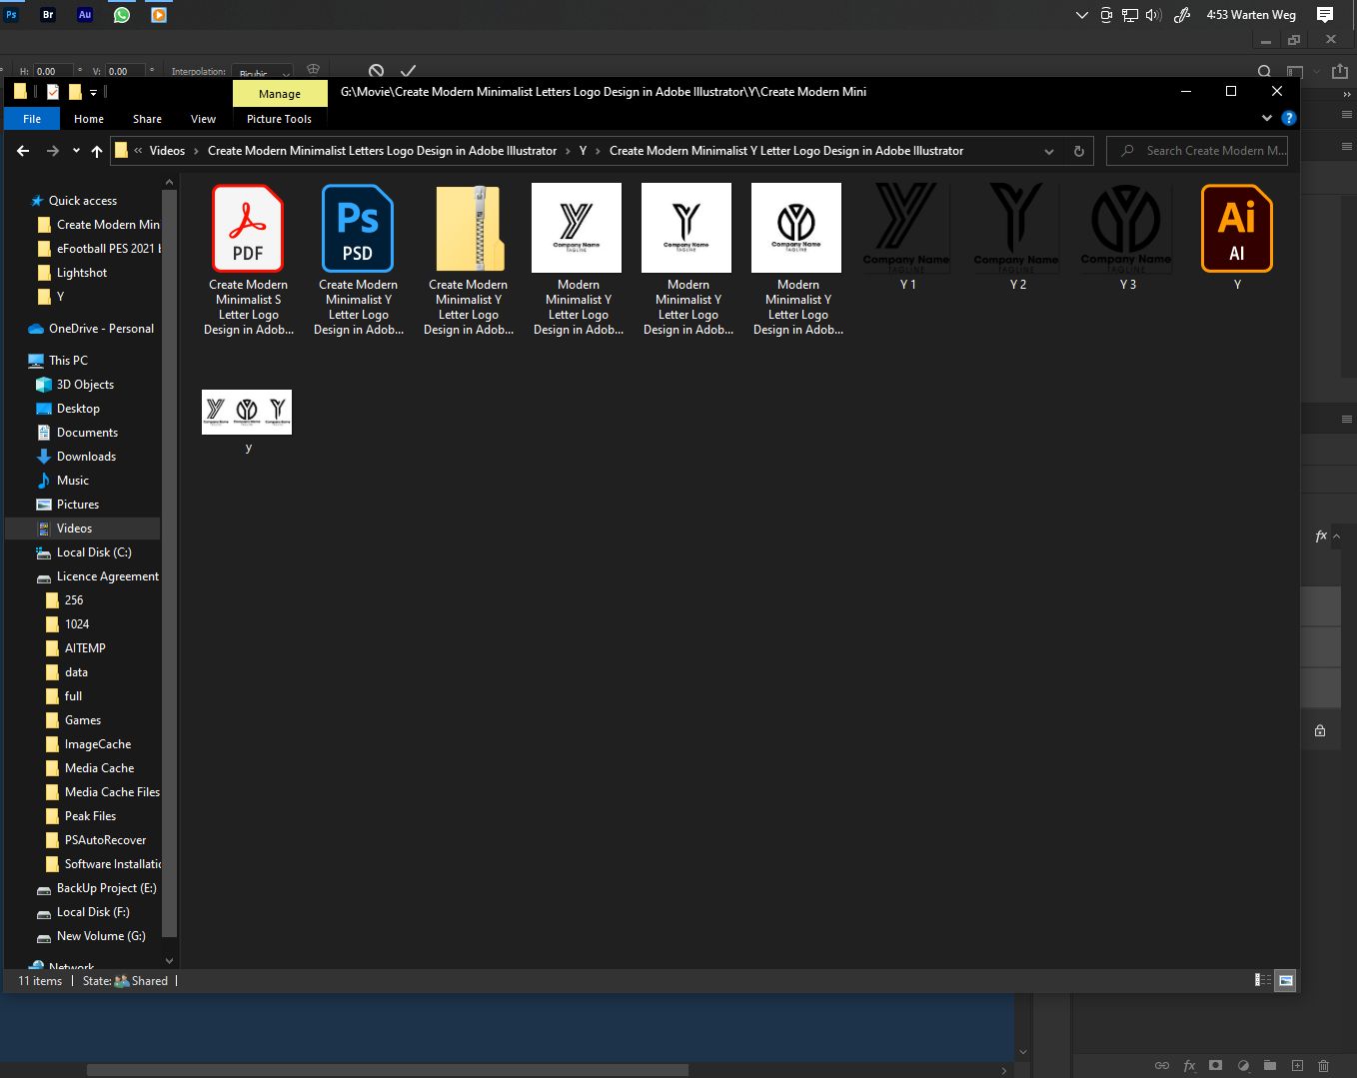Click the Explorer help question mark icon
1357x1078 pixels.
tap(1289, 118)
